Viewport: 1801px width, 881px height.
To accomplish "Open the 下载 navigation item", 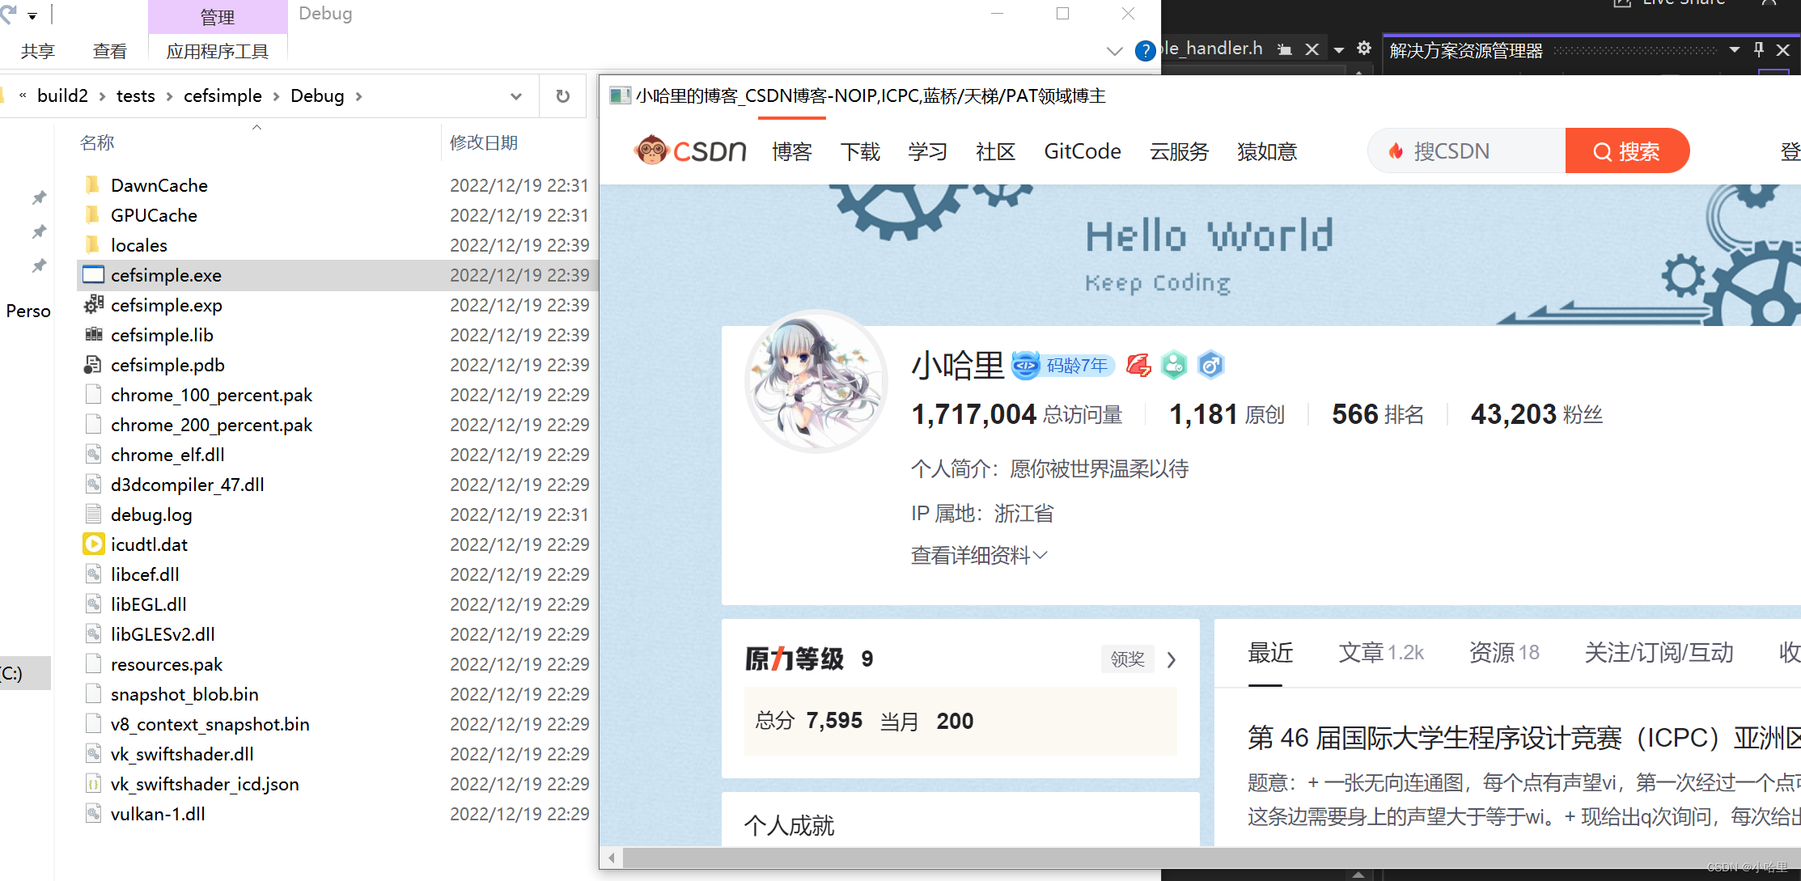I will point(860,151).
